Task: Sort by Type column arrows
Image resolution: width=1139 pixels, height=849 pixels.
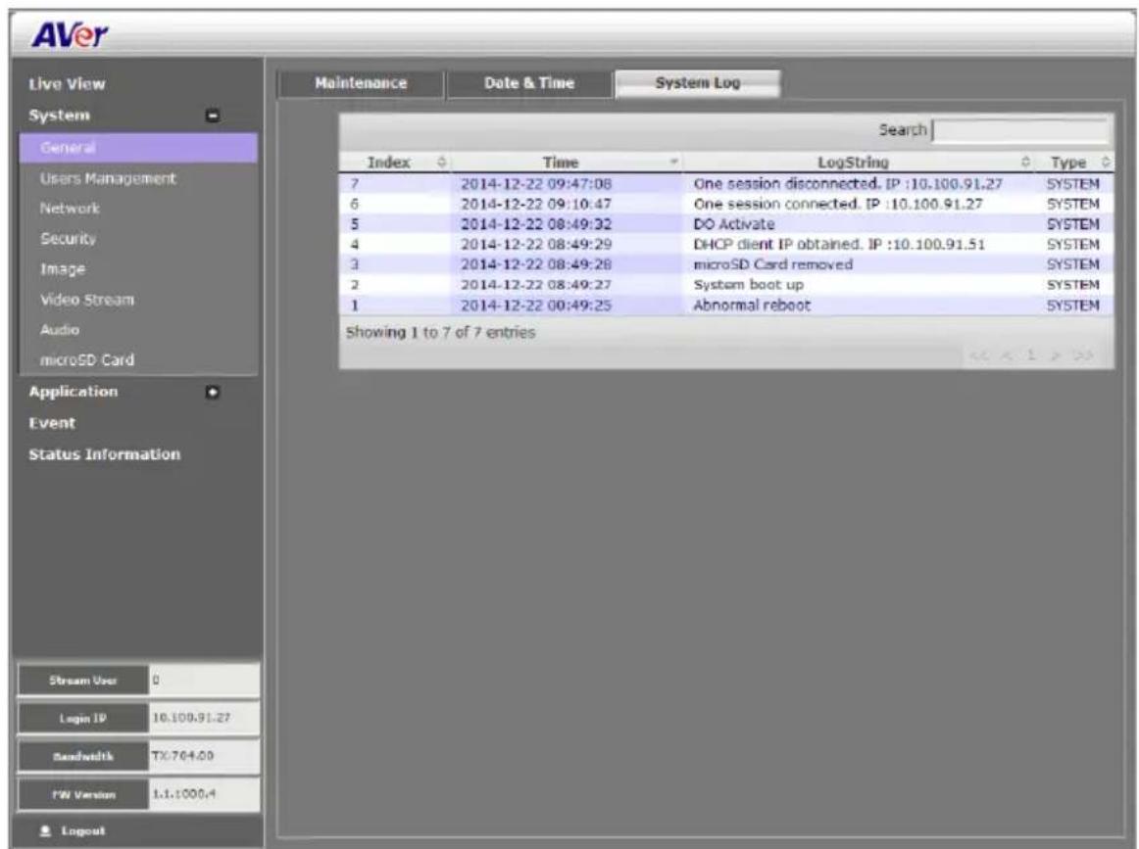Action: click(1106, 162)
